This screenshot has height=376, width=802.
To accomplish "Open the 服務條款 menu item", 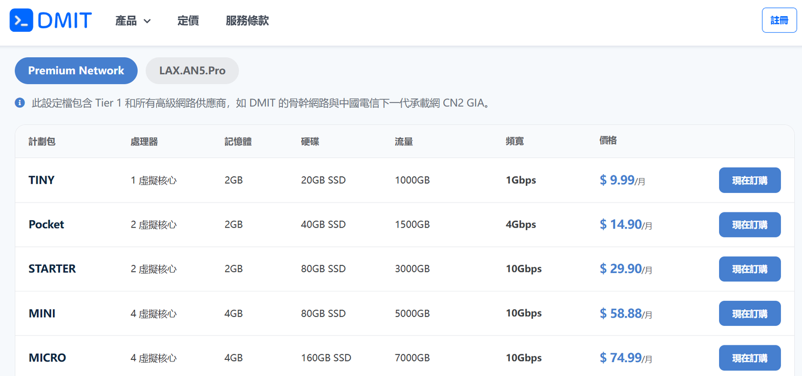I will click(x=247, y=21).
